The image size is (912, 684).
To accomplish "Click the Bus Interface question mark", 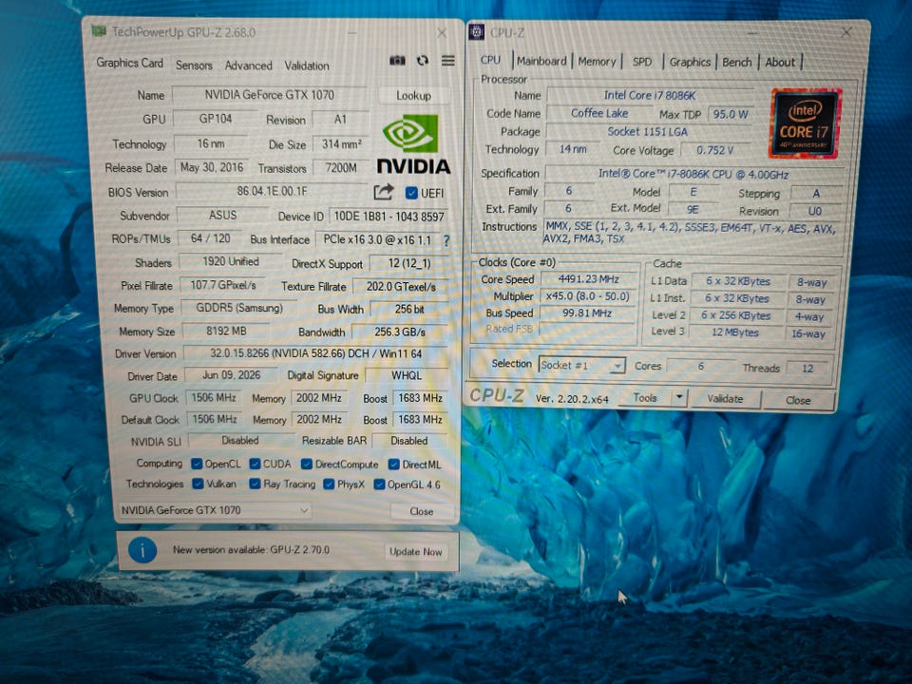I will point(446,240).
